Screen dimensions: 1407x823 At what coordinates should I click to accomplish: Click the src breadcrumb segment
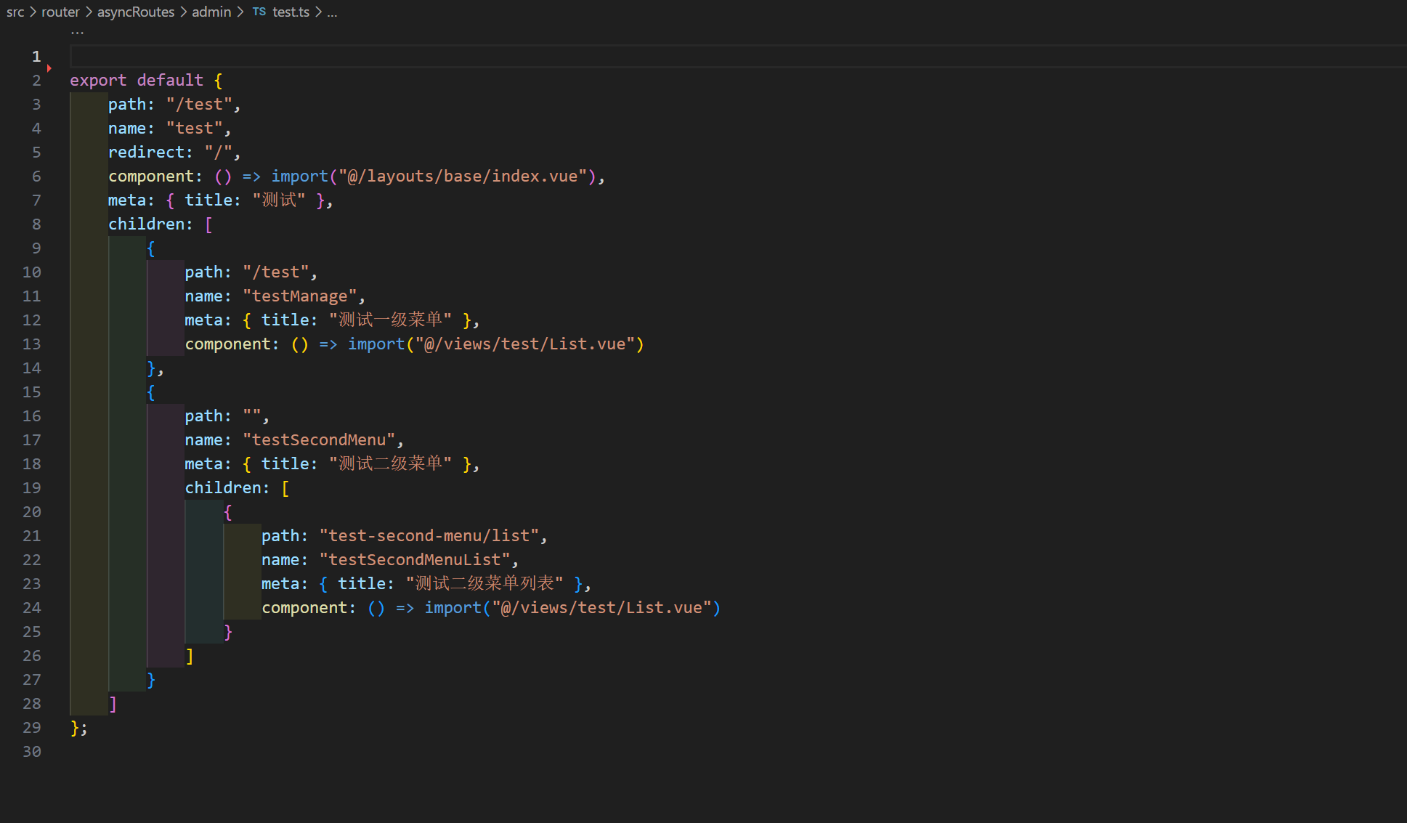tap(15, 12)
